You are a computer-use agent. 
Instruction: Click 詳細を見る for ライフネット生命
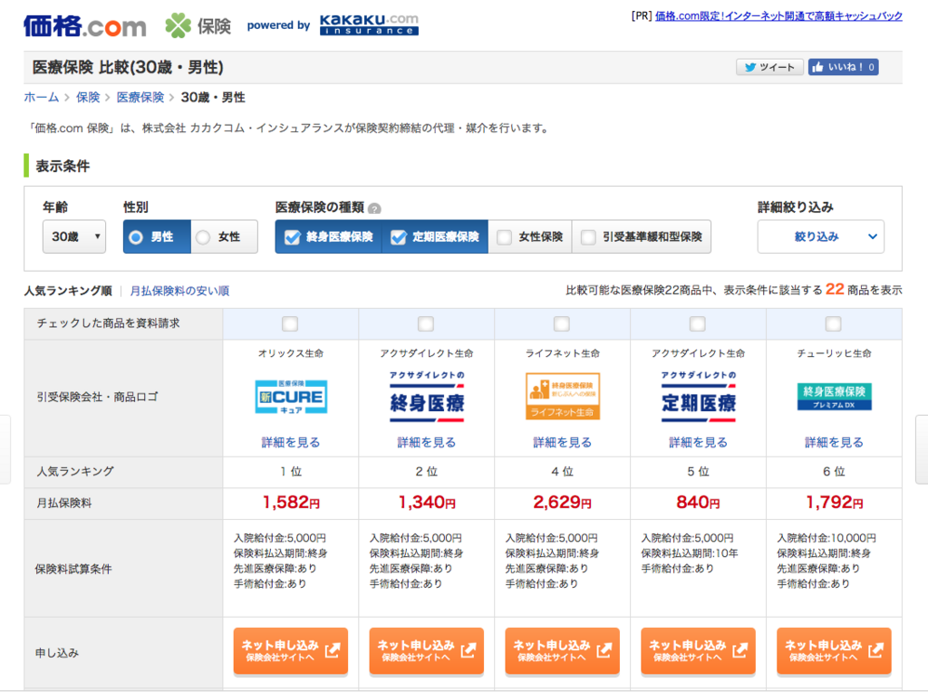click(562, 442)
